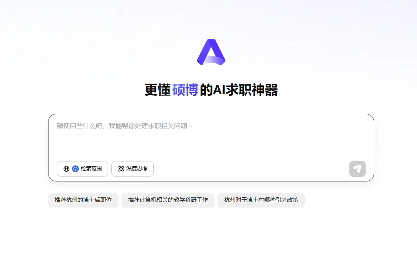The height and width of the screenshot is (263, 417).
Task: Click the purple A-shaped logo
Action: click(211, 53)
